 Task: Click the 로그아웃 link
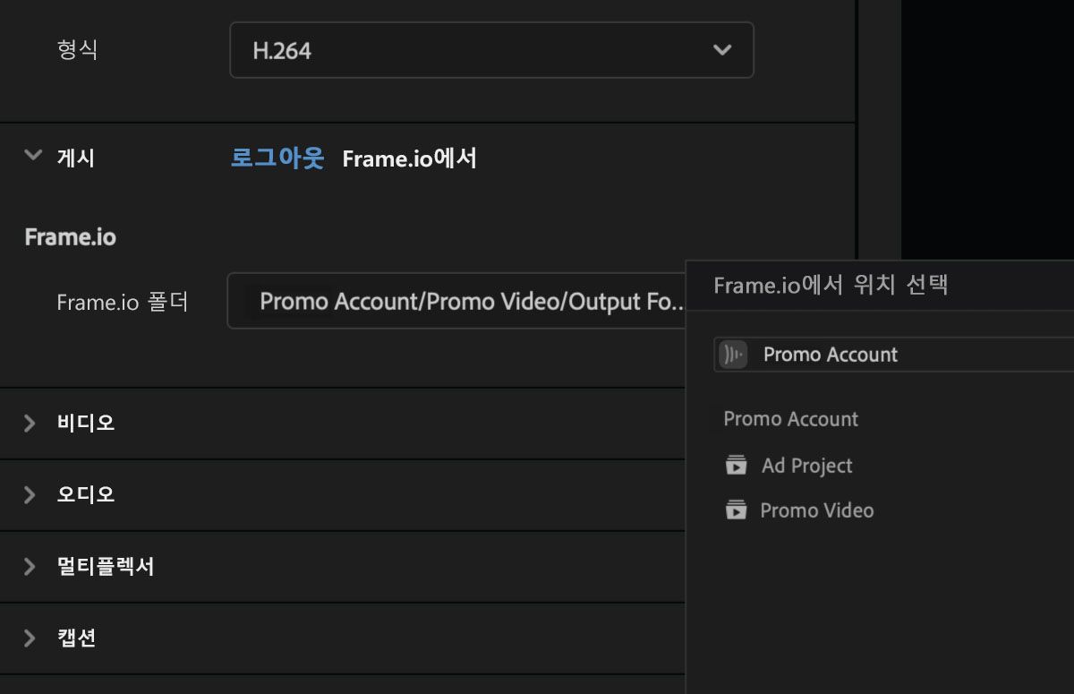click(277, 159)
